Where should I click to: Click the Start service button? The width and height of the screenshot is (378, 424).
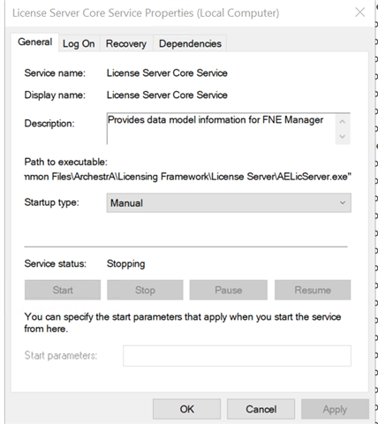[63, 290]
